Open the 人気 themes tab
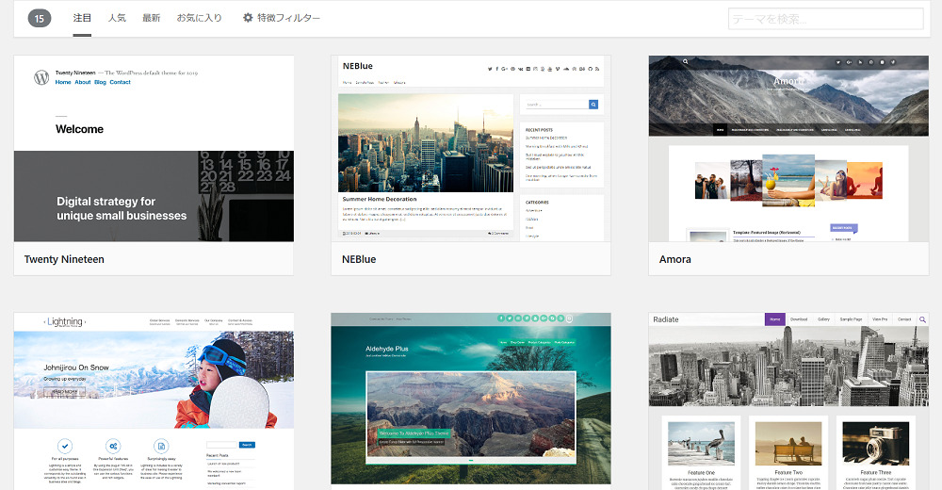 coord(117,18)
